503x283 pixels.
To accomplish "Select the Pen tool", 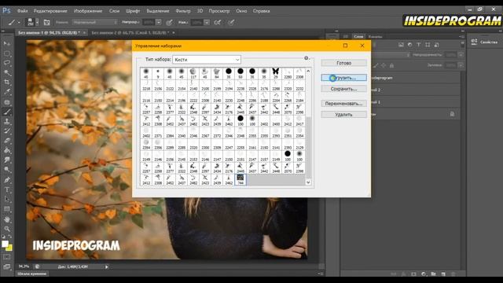I will (7, 180).
